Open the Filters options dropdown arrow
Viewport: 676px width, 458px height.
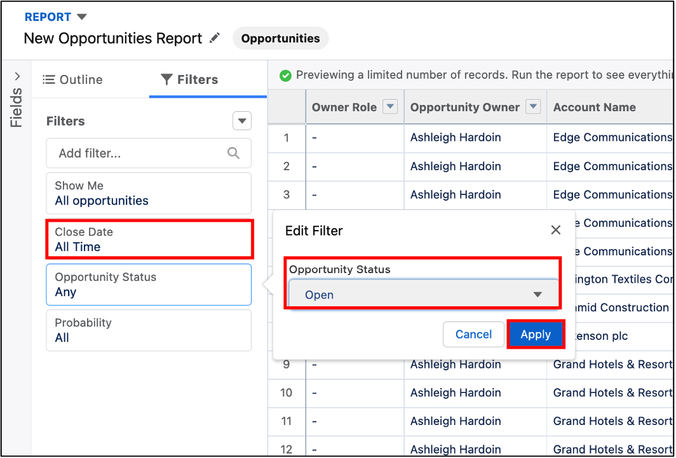[241, 121]
